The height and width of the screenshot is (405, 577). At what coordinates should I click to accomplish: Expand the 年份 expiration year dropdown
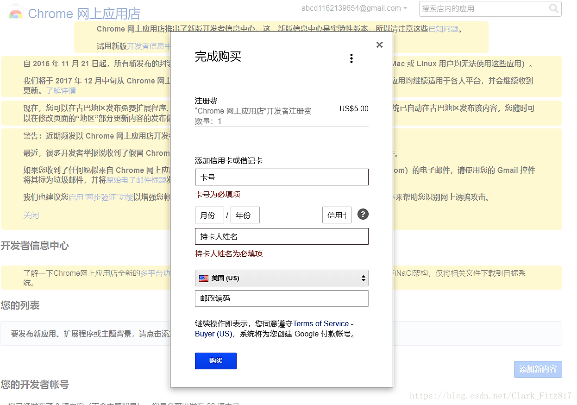click(245, 215)
